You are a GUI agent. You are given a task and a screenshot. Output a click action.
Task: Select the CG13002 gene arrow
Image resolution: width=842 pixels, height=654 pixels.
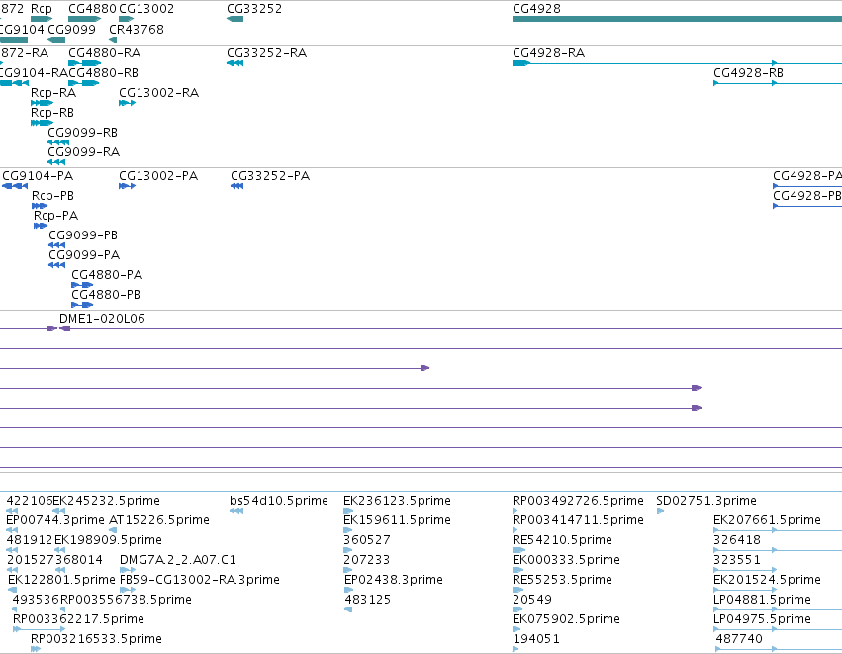click(127, 19)
